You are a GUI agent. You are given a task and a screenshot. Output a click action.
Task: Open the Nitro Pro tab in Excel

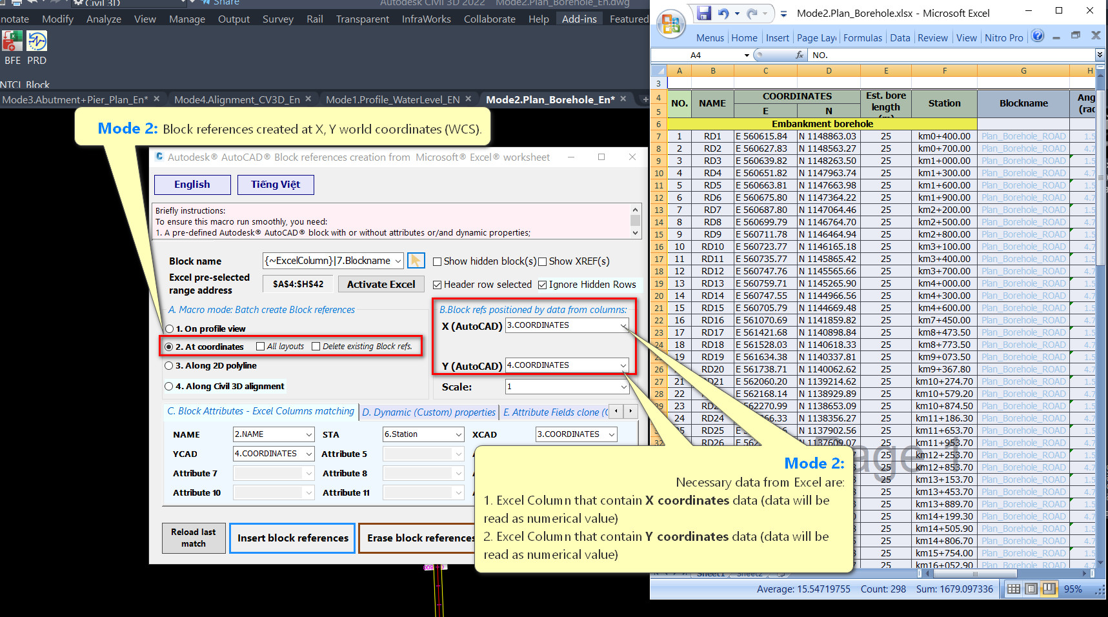click(1004, 37)
